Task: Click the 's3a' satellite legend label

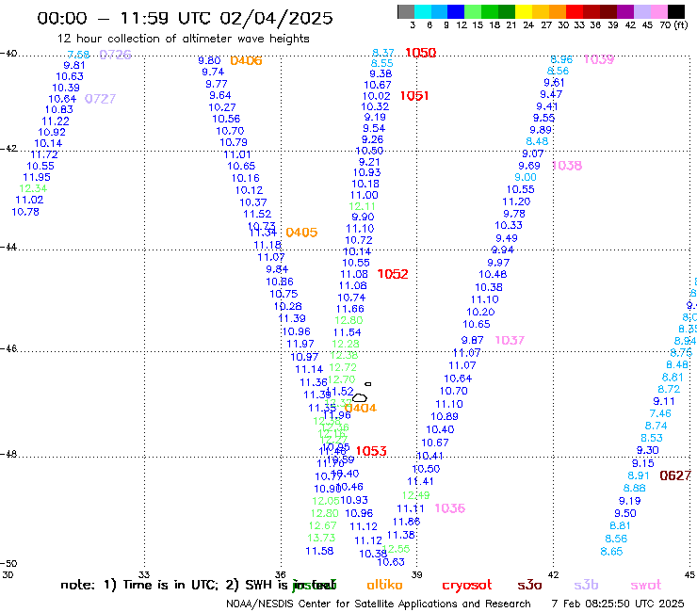Action: (529, 585)
